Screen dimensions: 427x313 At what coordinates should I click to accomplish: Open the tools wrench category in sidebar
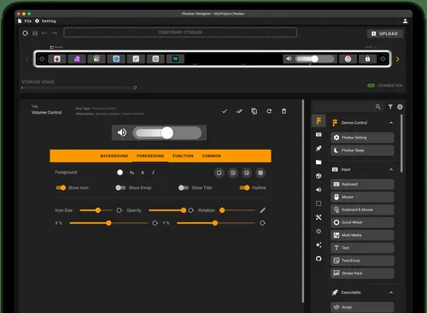coord(319,217)
